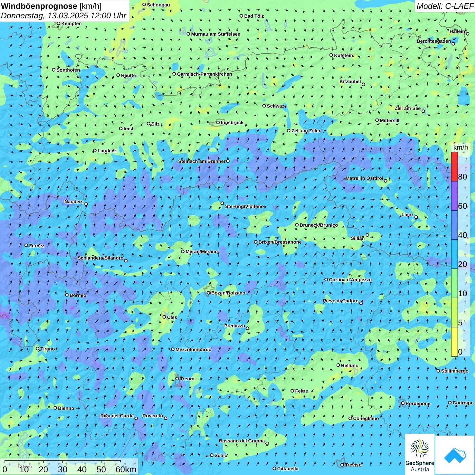Click the Bad Tölz city label
The width and height of the screenshot is (475, 475).
click(x=254, y=16)
